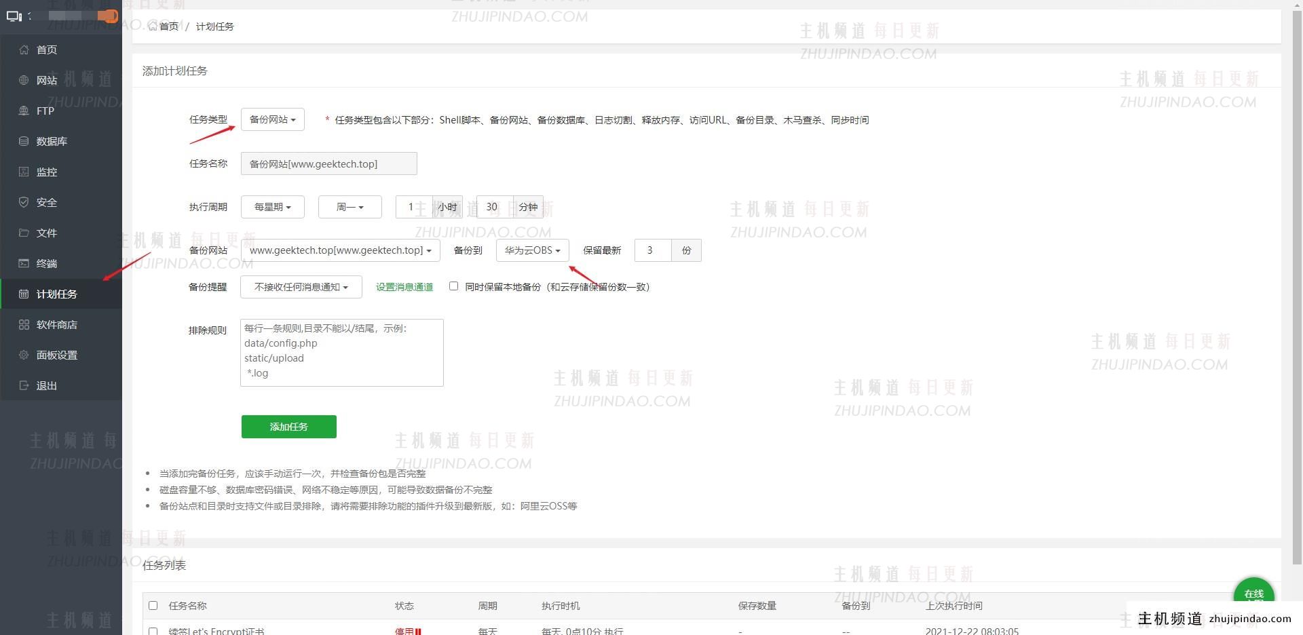
Task: Click the 保存数量 column header
Action: point(757,606)
